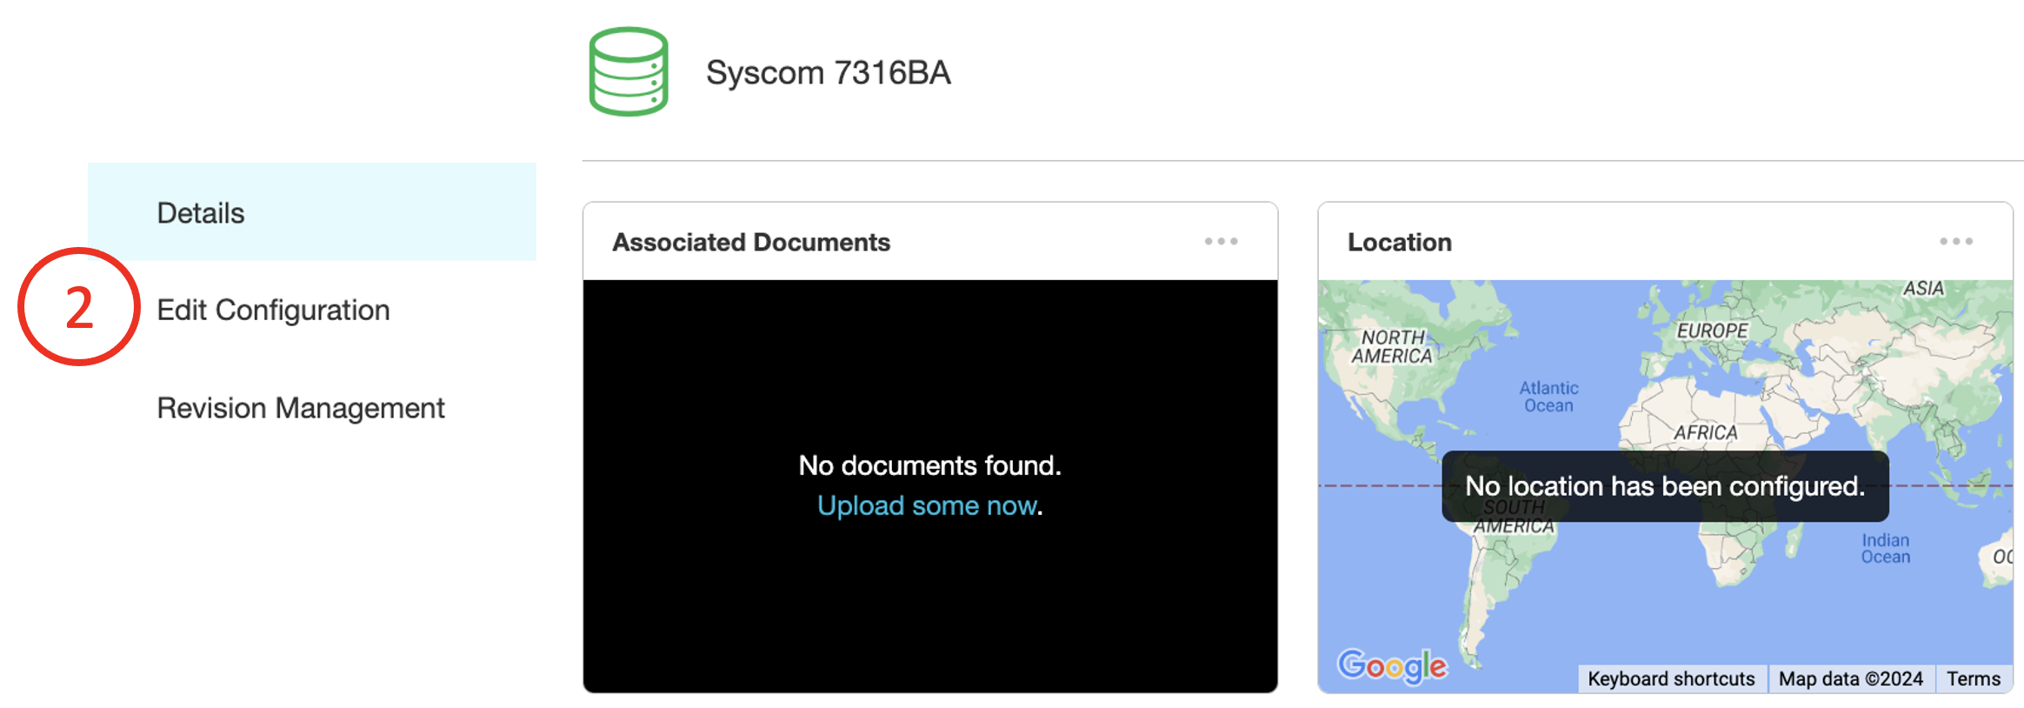This screenshot has height=708, width=2024.
Task: Click the Google logo on map
Action: [x=1392, y=667]
